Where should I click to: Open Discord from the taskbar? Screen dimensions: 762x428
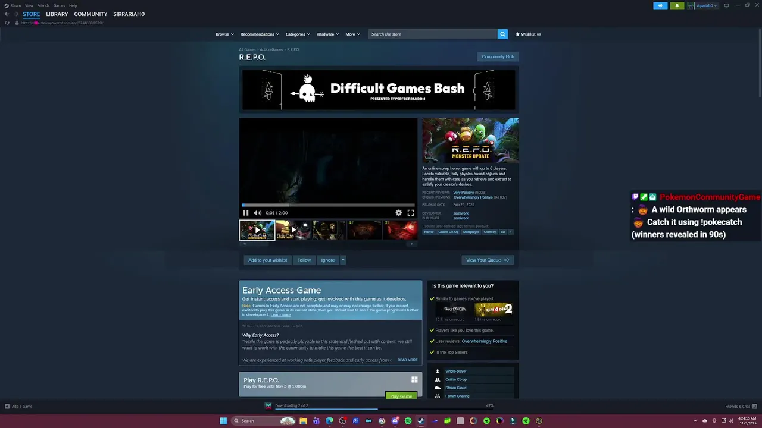click(395, 421)
